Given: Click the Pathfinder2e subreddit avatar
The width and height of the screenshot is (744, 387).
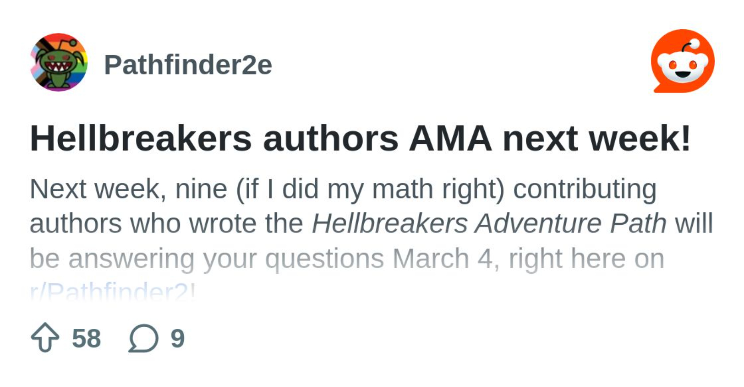Looking at the screenshot, I should [x=59, y=62].
